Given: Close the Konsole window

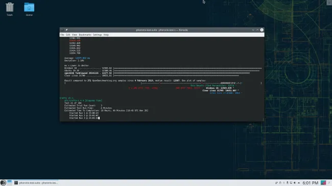Looking at the screenshot, I should [262, 30].
